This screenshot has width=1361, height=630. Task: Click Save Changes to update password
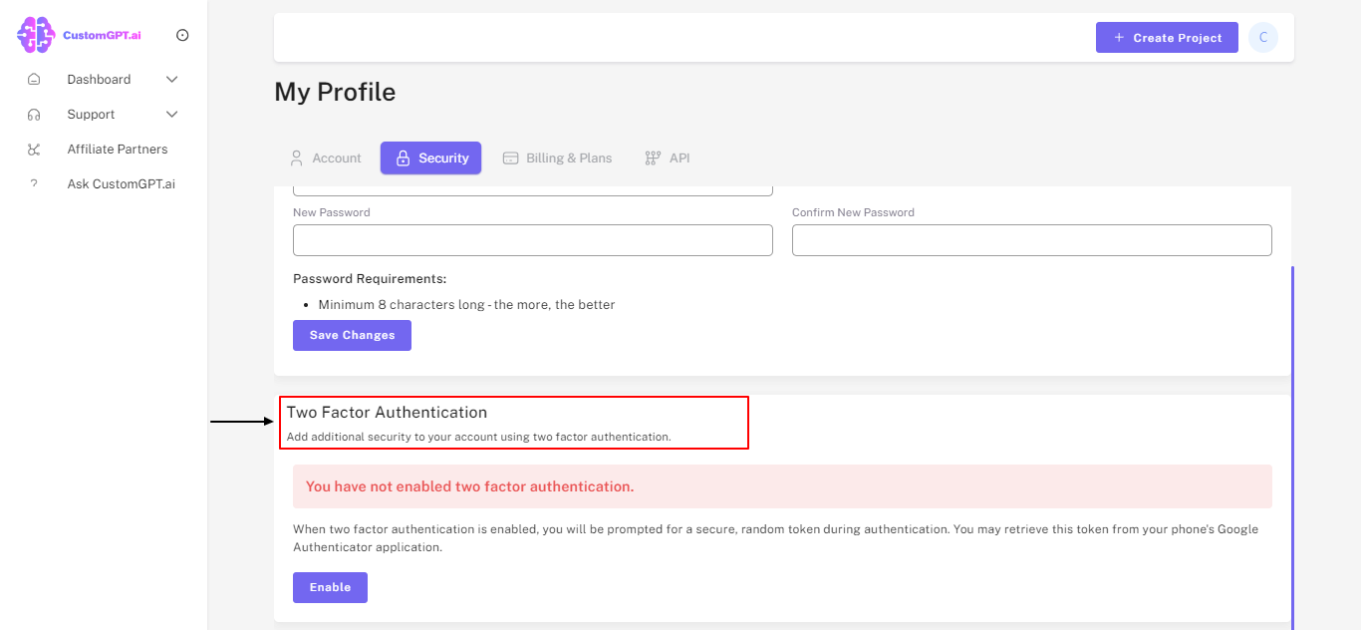[352, 335]
